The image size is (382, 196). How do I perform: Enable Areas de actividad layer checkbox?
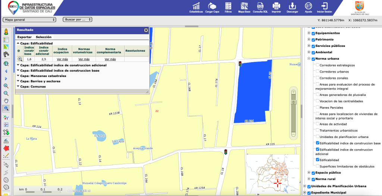point(318,124)
